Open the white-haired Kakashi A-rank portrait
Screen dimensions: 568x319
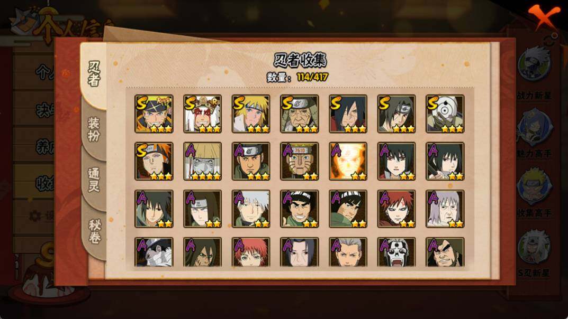coord(251,209)
